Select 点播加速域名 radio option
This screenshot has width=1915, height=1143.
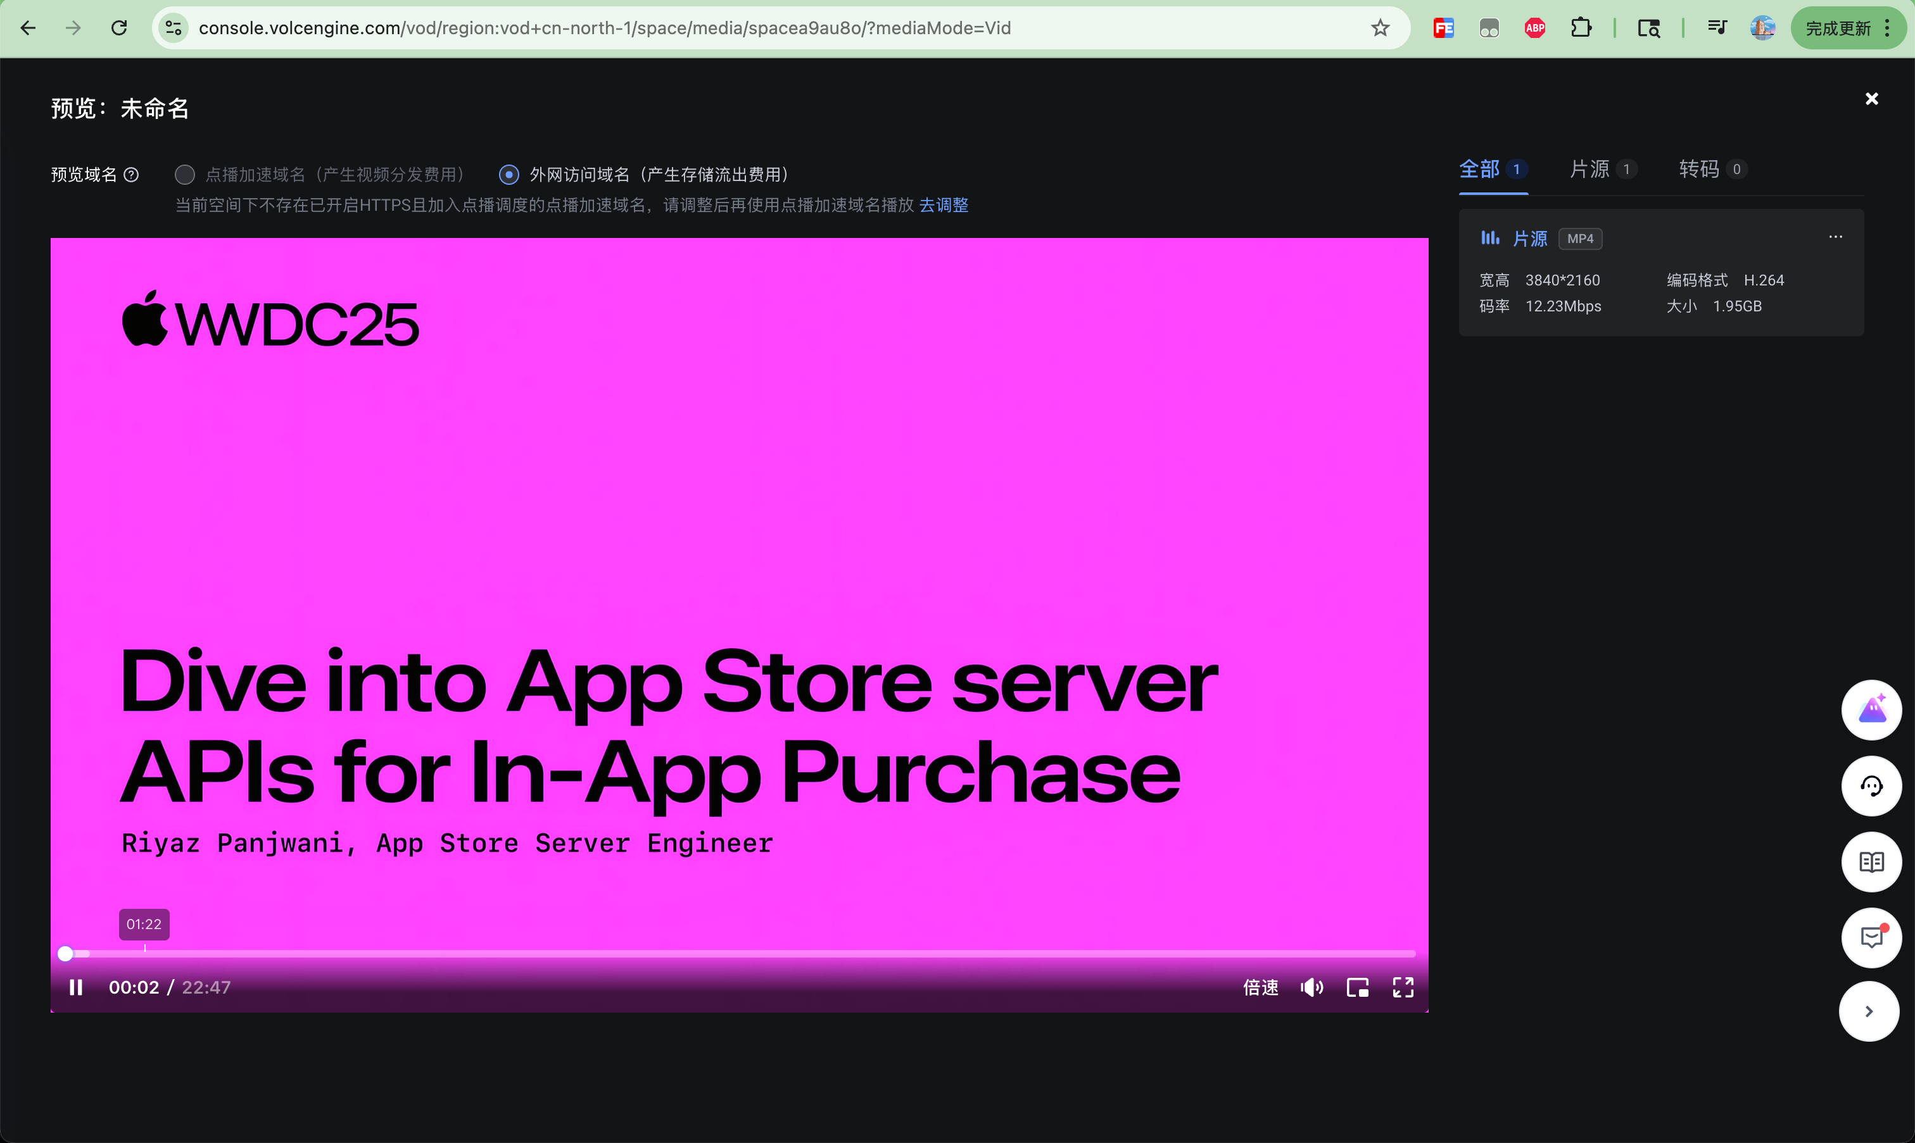(185, 175)
